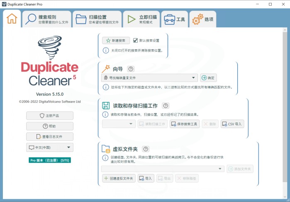Toggle the 默认搜索设置 checkbox
Image resolution: width=290 pixels, height=202 pixels.
point(135,41)
